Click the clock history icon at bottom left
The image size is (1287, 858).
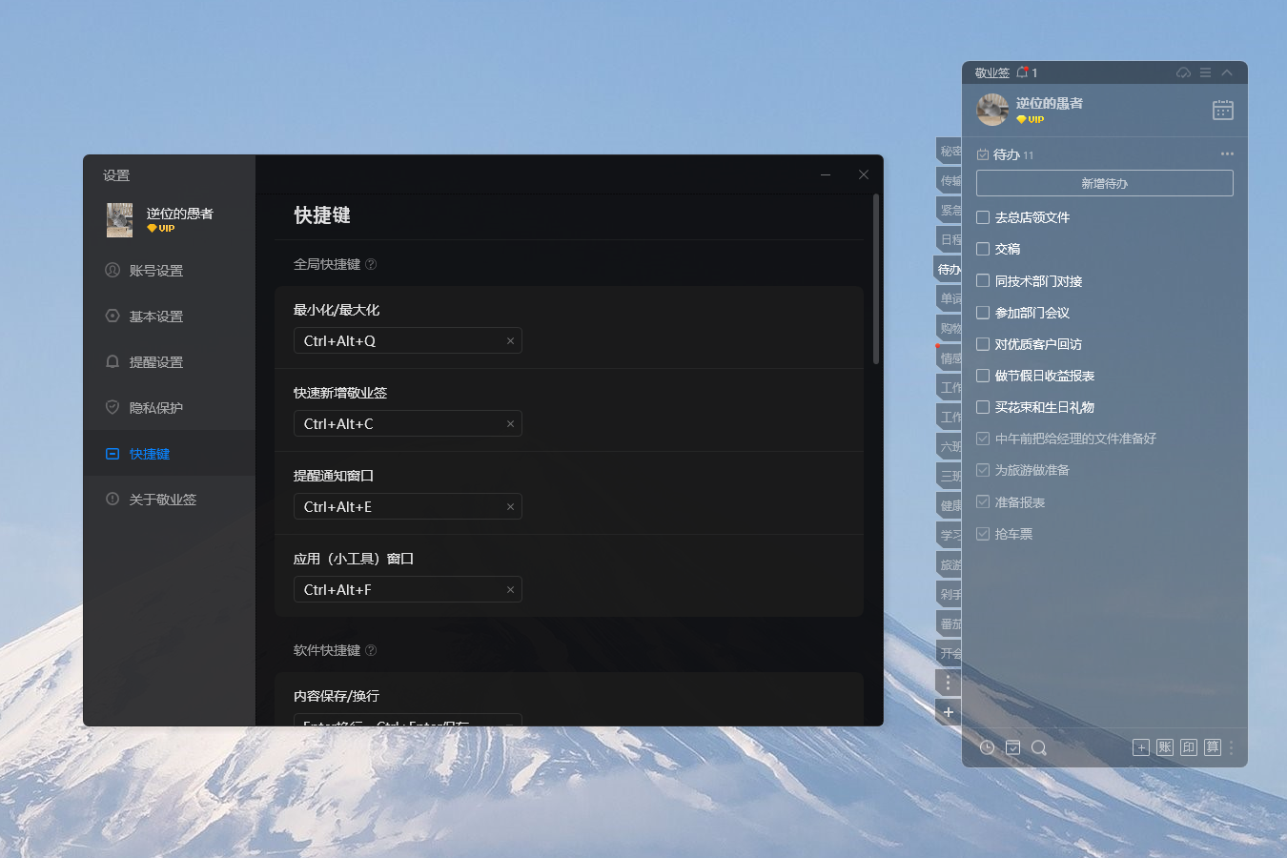click(987, 747)
